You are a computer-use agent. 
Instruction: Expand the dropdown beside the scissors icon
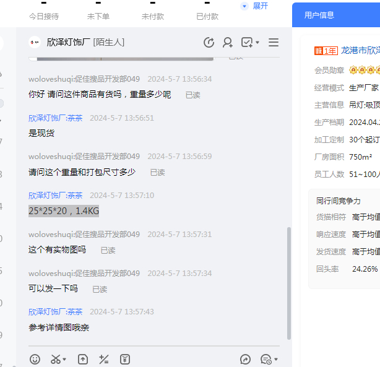[x=64, y=359]
